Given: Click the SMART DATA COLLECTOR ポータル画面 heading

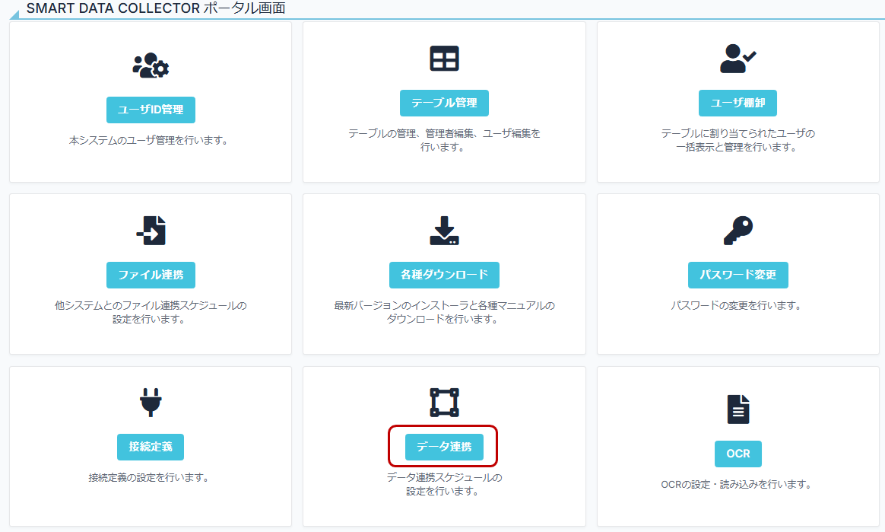Looking at the screenshot, I should click(156, 8).
